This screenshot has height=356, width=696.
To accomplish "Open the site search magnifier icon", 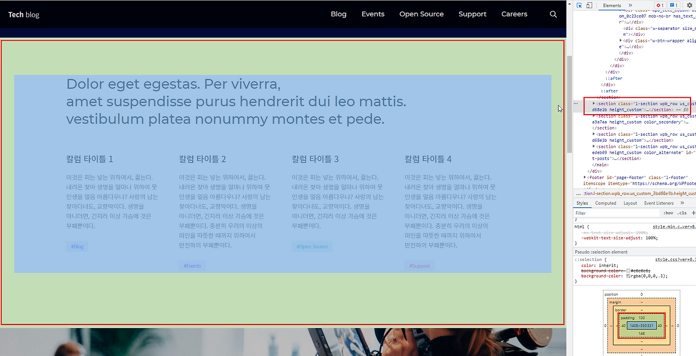I will pos(553,14).
